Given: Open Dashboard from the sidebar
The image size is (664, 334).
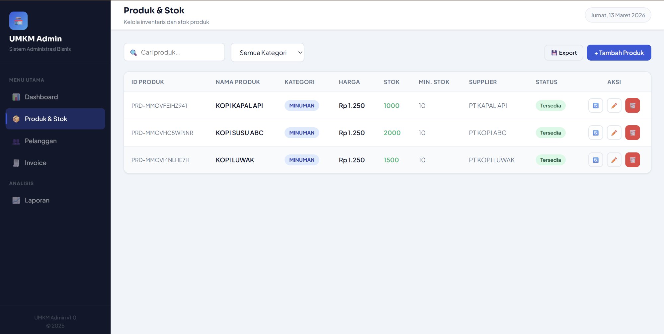Looking at the screenshot, I should pos(41,97).
